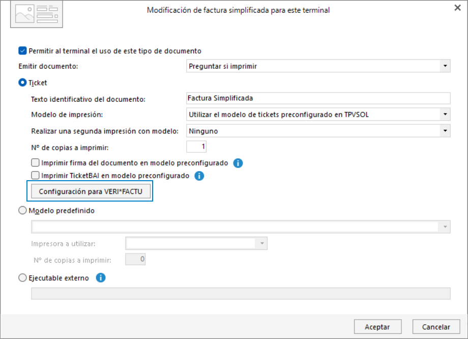The width and height of the screenshot is (468, 339).
Task: Select the Modelo predefinido radio option
Action: coord(22,210)
